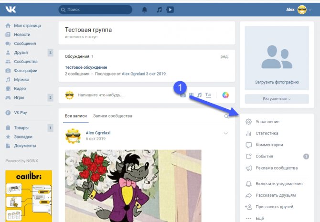Click the VK Pay icon
This screenshot has height=222, width=320.
8,113
